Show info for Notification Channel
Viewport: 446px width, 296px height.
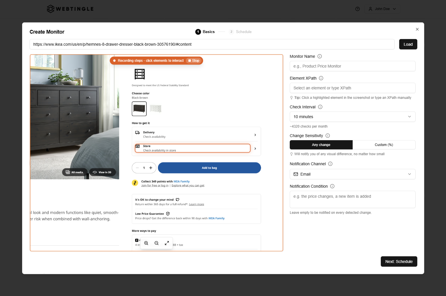point(330,164)
